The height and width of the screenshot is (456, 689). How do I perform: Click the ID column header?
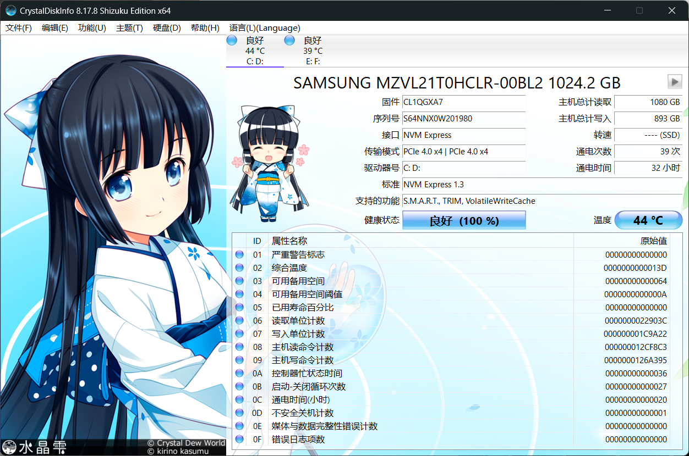click(x=257, y=241)
